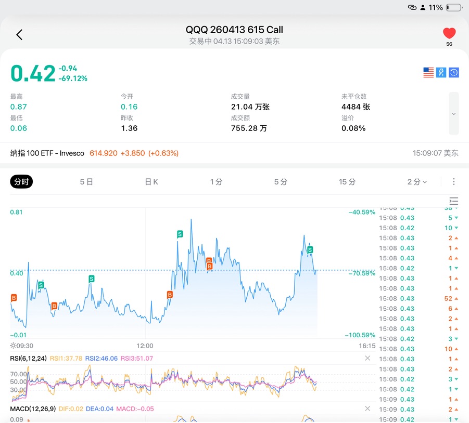Select the 分时 intraday tab
The image size is (469, 423).
point(21,182)
